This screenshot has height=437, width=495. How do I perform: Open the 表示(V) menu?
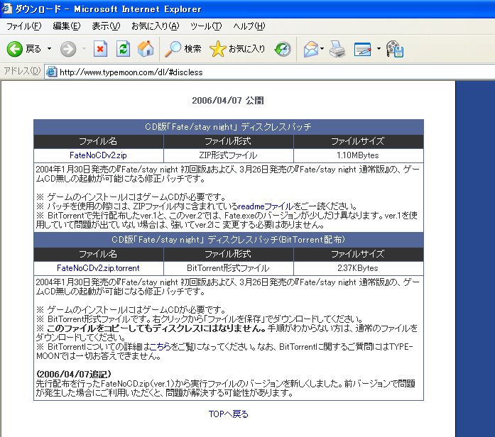pyautogui.click(x=106, y=26)
